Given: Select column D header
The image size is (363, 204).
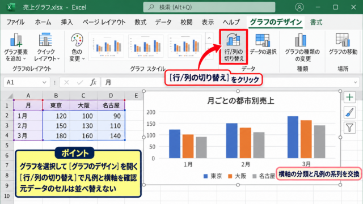Looking at the screenshot, I should click(x=111, y=96).
